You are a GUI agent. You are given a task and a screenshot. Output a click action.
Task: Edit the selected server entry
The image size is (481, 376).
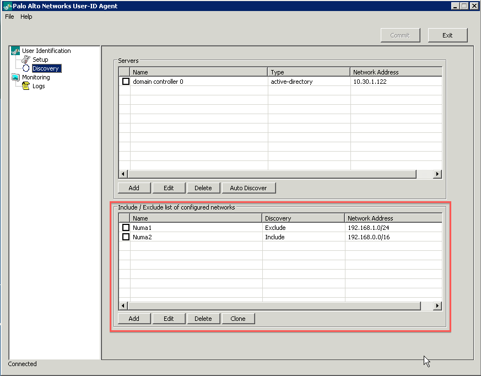(169, 187)
